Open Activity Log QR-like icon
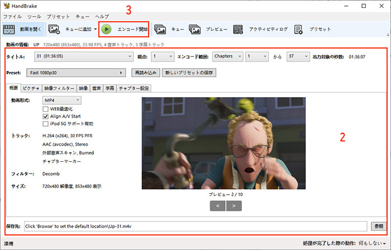 point(238,29)
